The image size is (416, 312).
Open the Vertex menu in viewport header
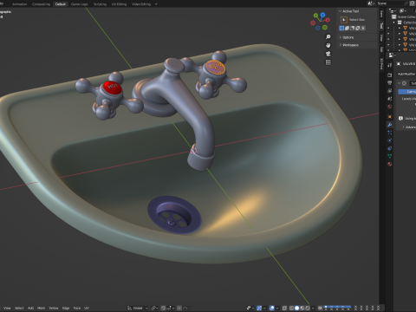point(54,308)
